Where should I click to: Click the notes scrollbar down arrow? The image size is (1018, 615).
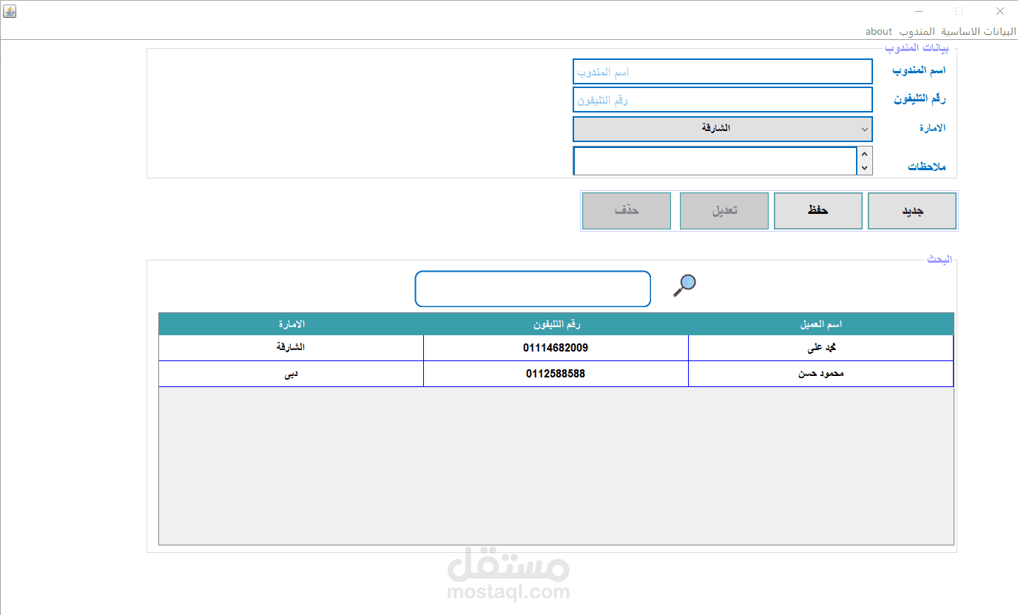pos(865,168)
